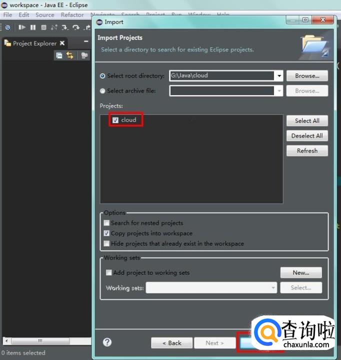
Task: Click Project Explorer scrollbar left arrow
Action: coord(6,341)
